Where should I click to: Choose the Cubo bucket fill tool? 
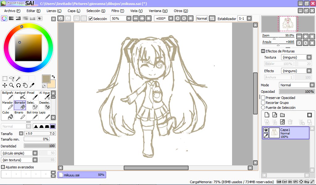click(7, 115)
